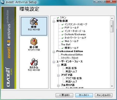Toggle the インターネット・メール checkmark
The height and width of the screenshot is (100, 117).
coord(62,31)
